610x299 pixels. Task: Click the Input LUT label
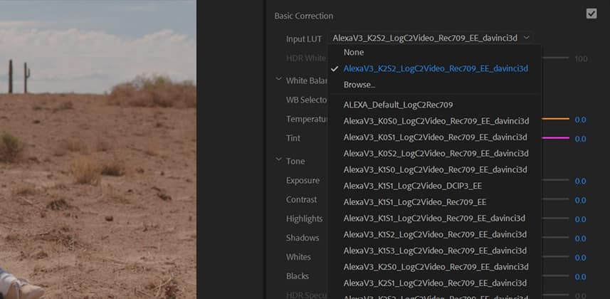pyautogui.click(x=304, y=39)
